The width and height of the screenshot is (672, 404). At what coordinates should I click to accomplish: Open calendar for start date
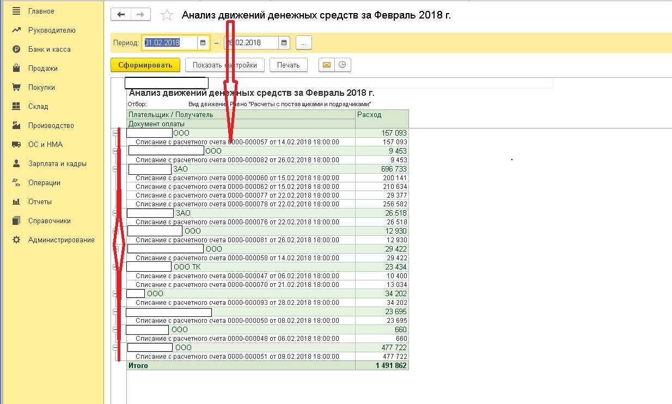(x=203, y=42)
